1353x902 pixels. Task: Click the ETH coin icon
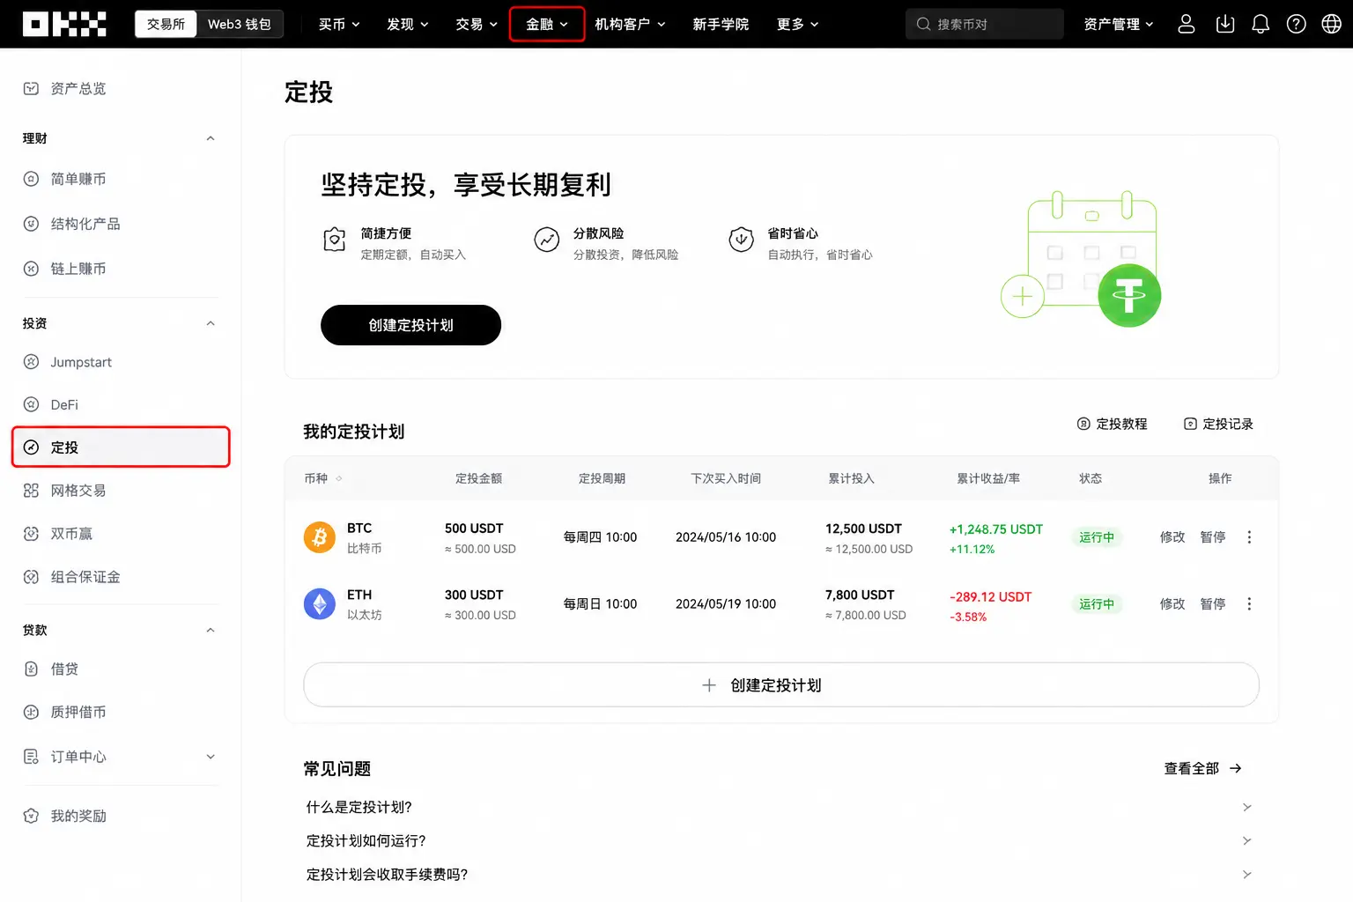pos(320,604)
